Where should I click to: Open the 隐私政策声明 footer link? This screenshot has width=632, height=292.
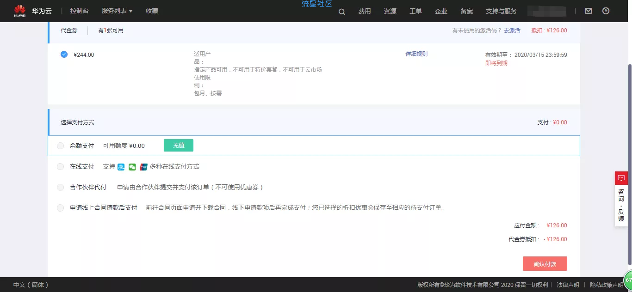coord(607,285)
